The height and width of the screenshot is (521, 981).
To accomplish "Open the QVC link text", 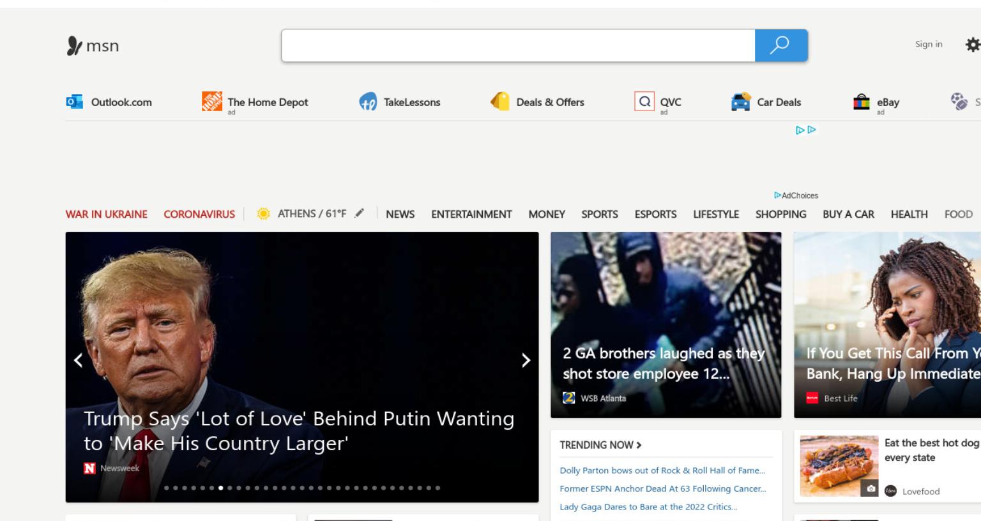I will 671,102.
